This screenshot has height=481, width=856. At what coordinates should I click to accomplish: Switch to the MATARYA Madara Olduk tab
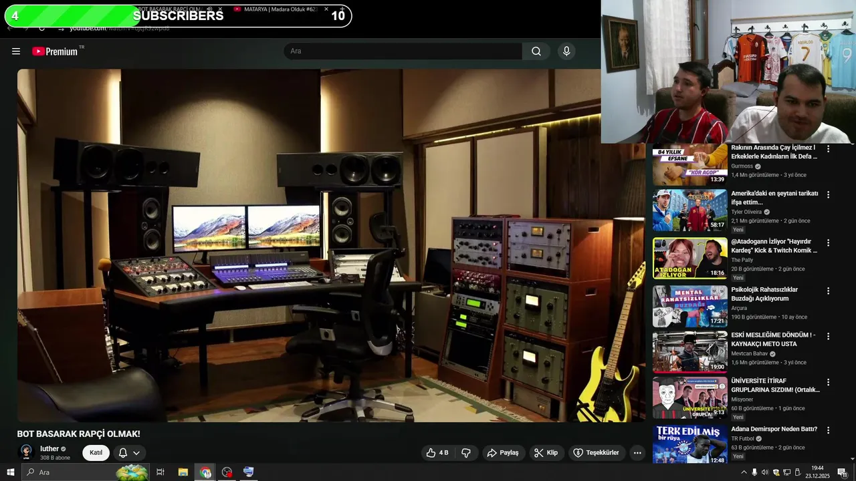coord(280,9)
